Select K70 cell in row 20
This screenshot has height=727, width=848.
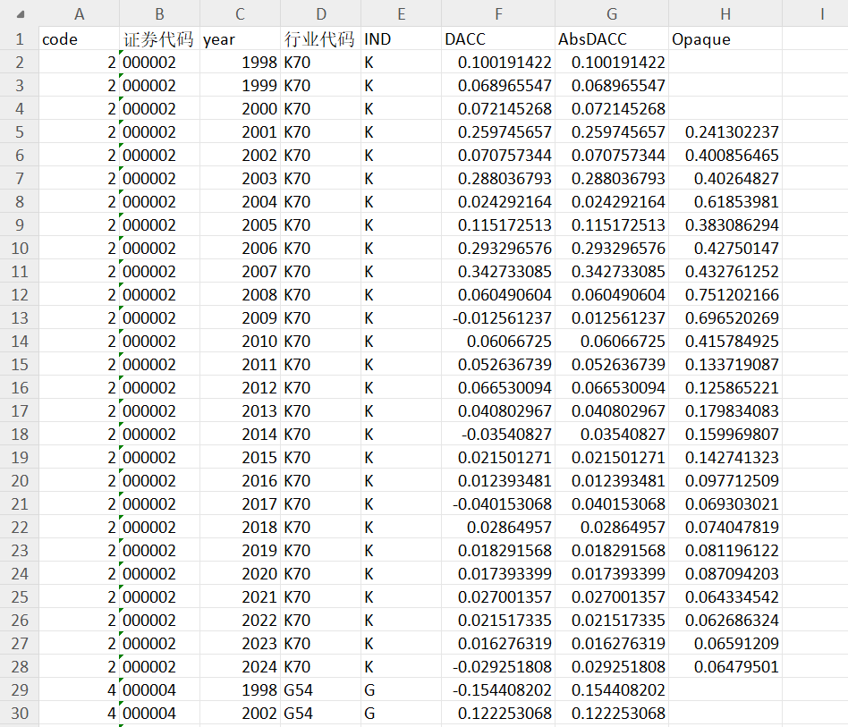pyautogui.click(x=321, y=480)
